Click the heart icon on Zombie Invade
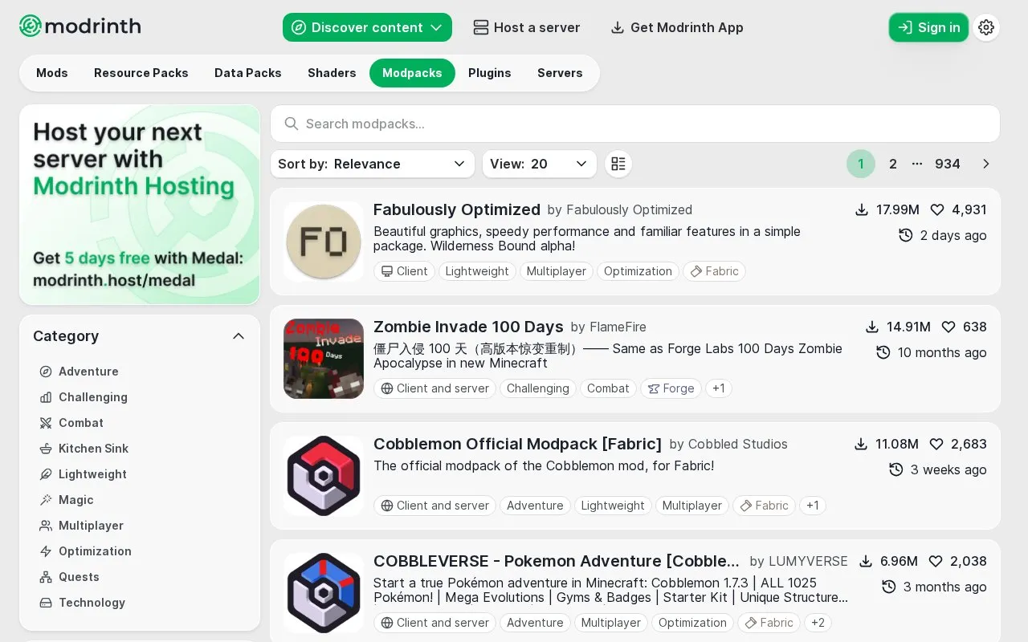This screenshot has height=642, width=1028. [948, 327]
